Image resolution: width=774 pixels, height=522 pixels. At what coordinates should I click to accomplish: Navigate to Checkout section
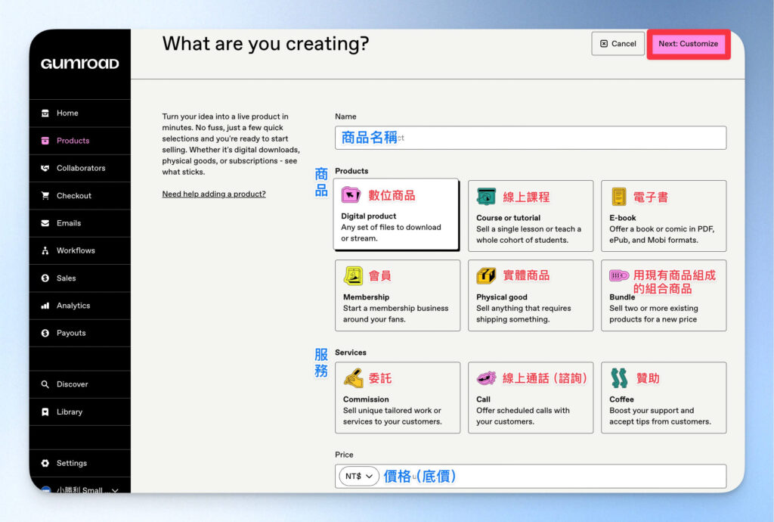point(80,196)
